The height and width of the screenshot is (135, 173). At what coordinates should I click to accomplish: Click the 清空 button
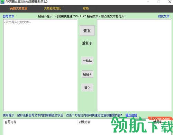88,88
